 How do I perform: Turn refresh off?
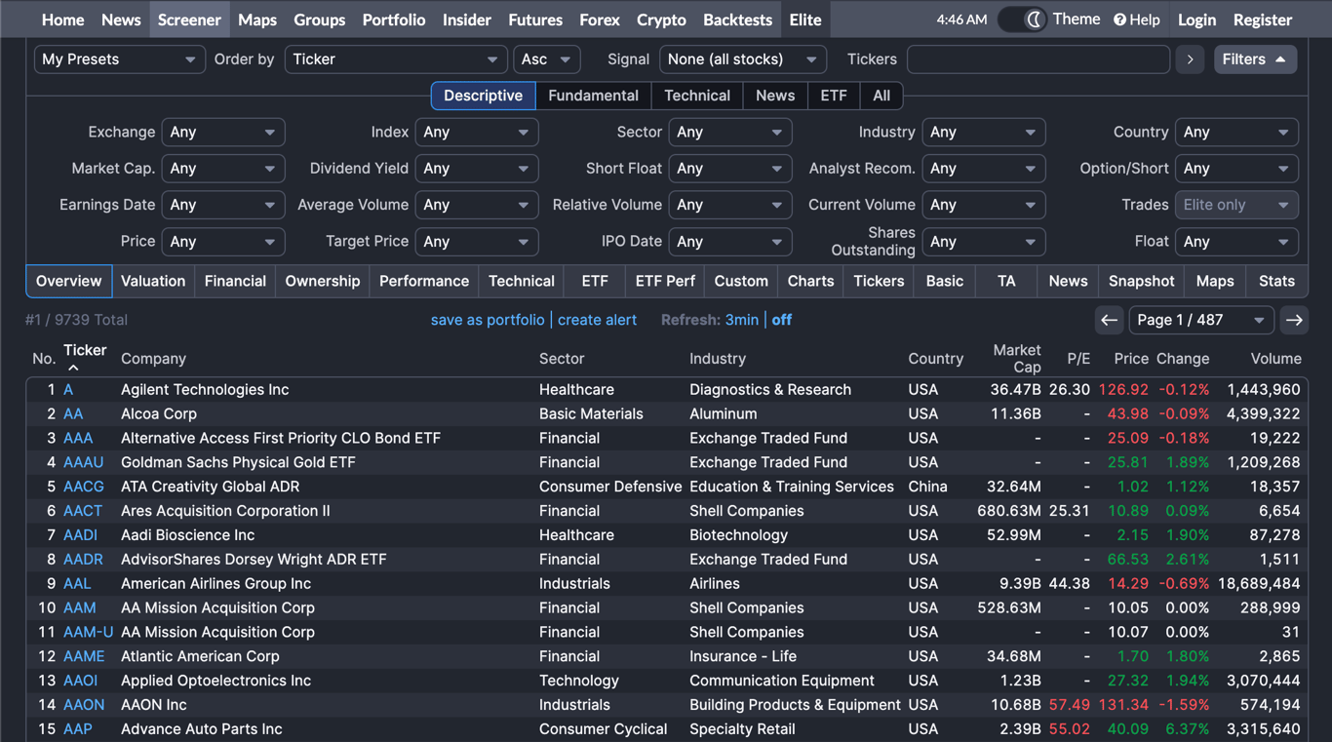pyautogui.click(x=782, y=320)
